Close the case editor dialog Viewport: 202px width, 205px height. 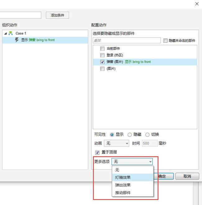coord(197,4)
